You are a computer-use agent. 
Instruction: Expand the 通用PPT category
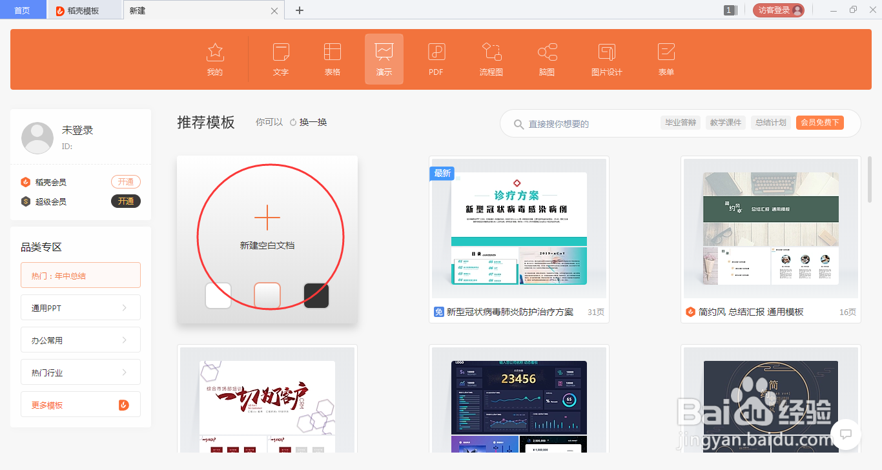tap(80, 307)
